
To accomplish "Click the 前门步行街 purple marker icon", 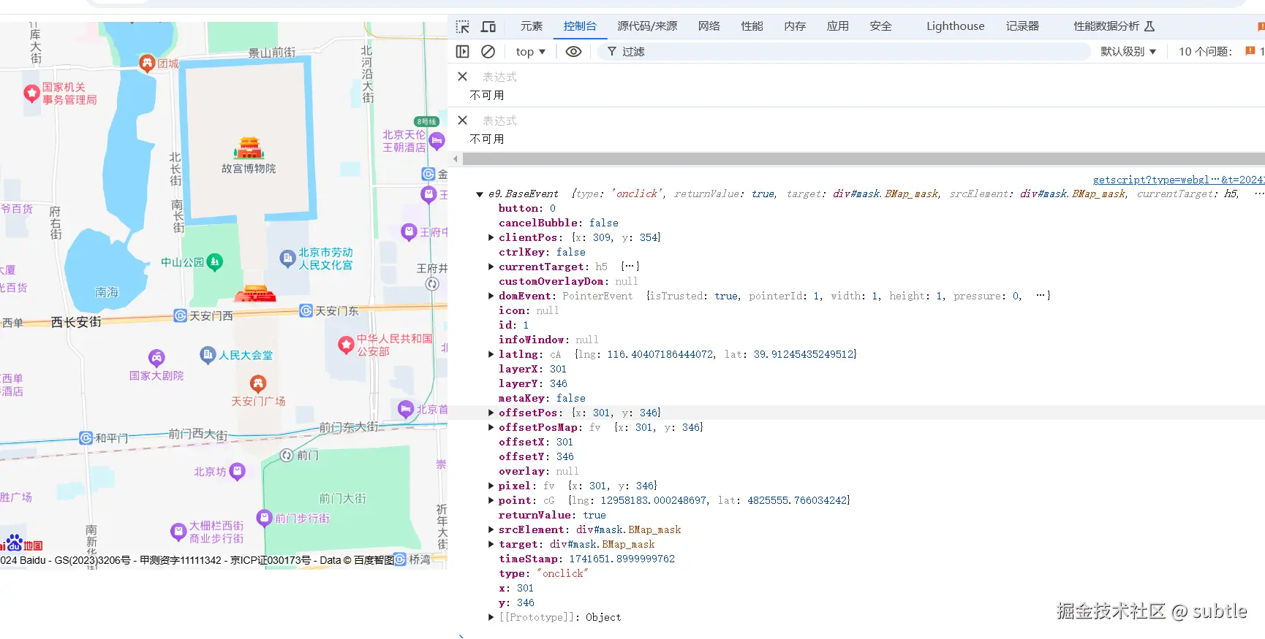I will pos(265,518).
